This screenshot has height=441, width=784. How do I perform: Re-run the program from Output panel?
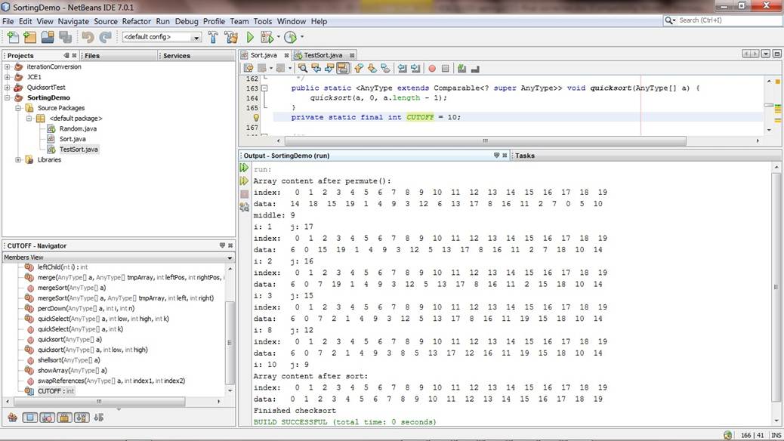coord(244,168)
